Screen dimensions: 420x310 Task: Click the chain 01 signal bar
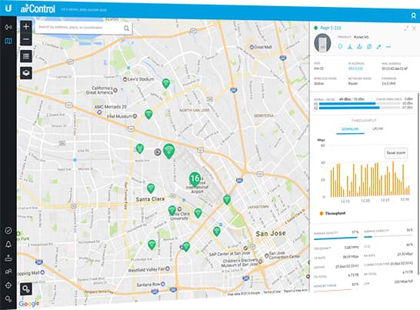(x=359, y=103)
